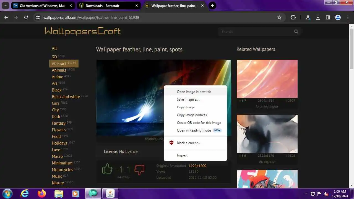Close the Old versions of Windows tab
Screen dimensions: 354x199
click(x=71, y=6)
